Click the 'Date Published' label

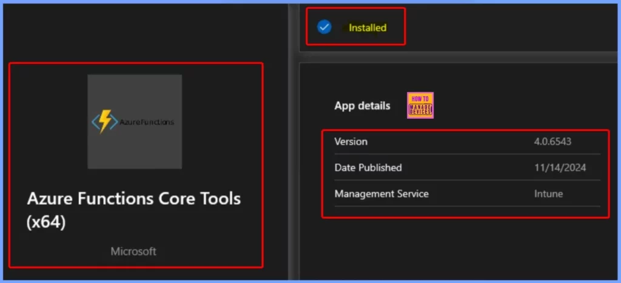(x=368, y=168)
